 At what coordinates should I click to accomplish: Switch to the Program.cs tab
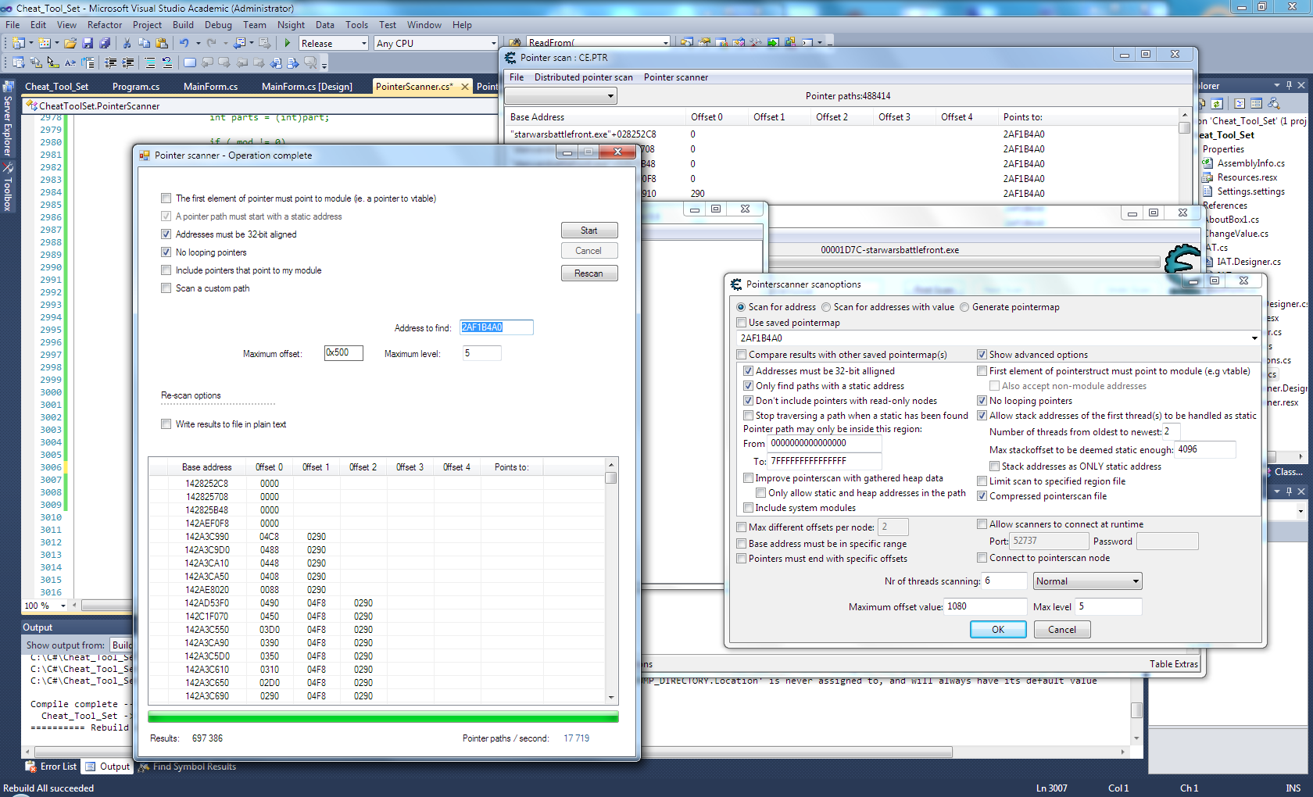pos(136,87)
